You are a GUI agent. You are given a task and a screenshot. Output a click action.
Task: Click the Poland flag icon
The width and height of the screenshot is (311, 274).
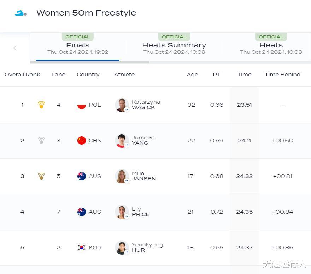pos(82,105)
